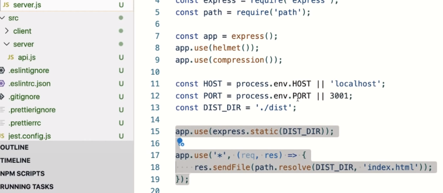Expand the OUTLINE section
Image resolution: width=443 pixels, height=193 pixels.
[15, 147]
